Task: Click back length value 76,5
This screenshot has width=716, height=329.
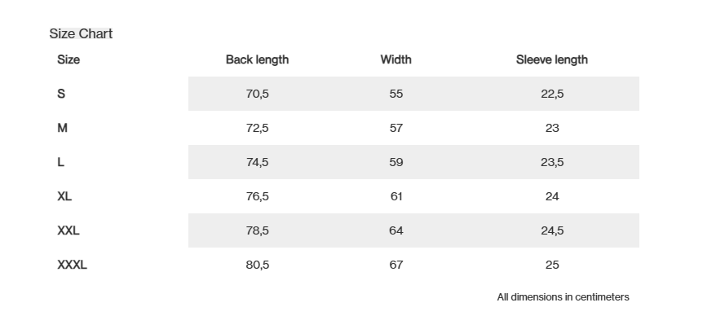Action: coord(257,196)
